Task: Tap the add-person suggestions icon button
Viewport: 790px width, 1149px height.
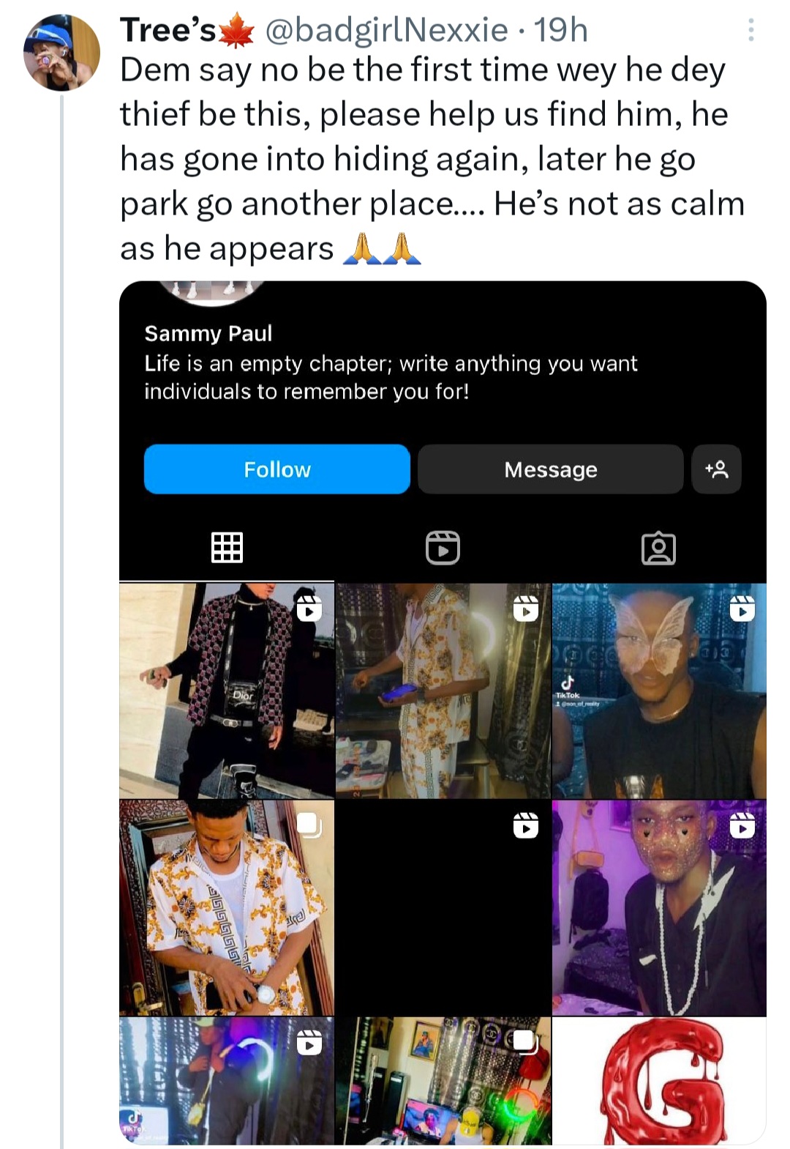Action: 716,469
